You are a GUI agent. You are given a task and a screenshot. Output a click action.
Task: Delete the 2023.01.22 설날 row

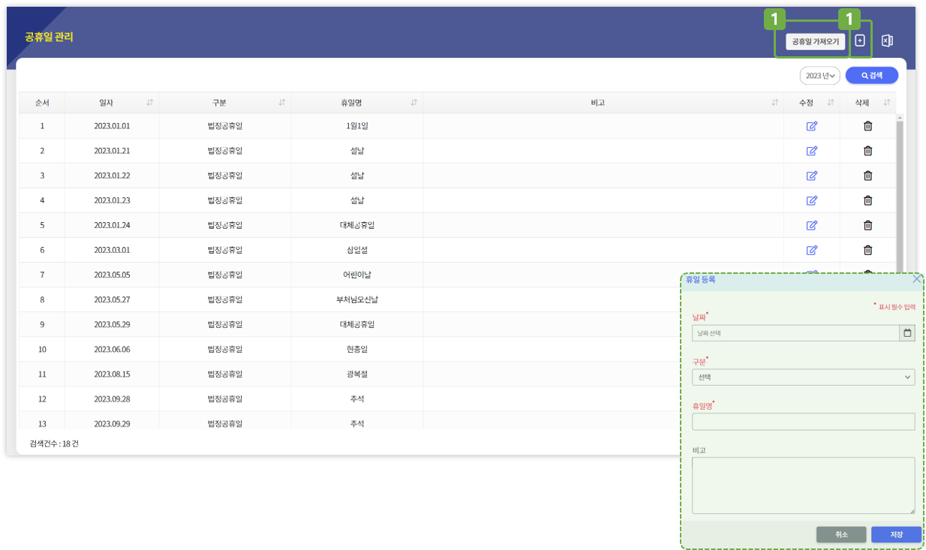[868, 176]
